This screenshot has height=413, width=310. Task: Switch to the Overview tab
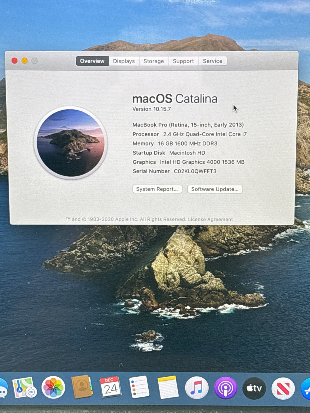(92, 61)
